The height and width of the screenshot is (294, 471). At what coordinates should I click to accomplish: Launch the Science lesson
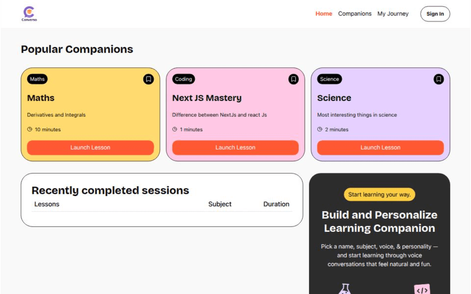click(380, 147)
